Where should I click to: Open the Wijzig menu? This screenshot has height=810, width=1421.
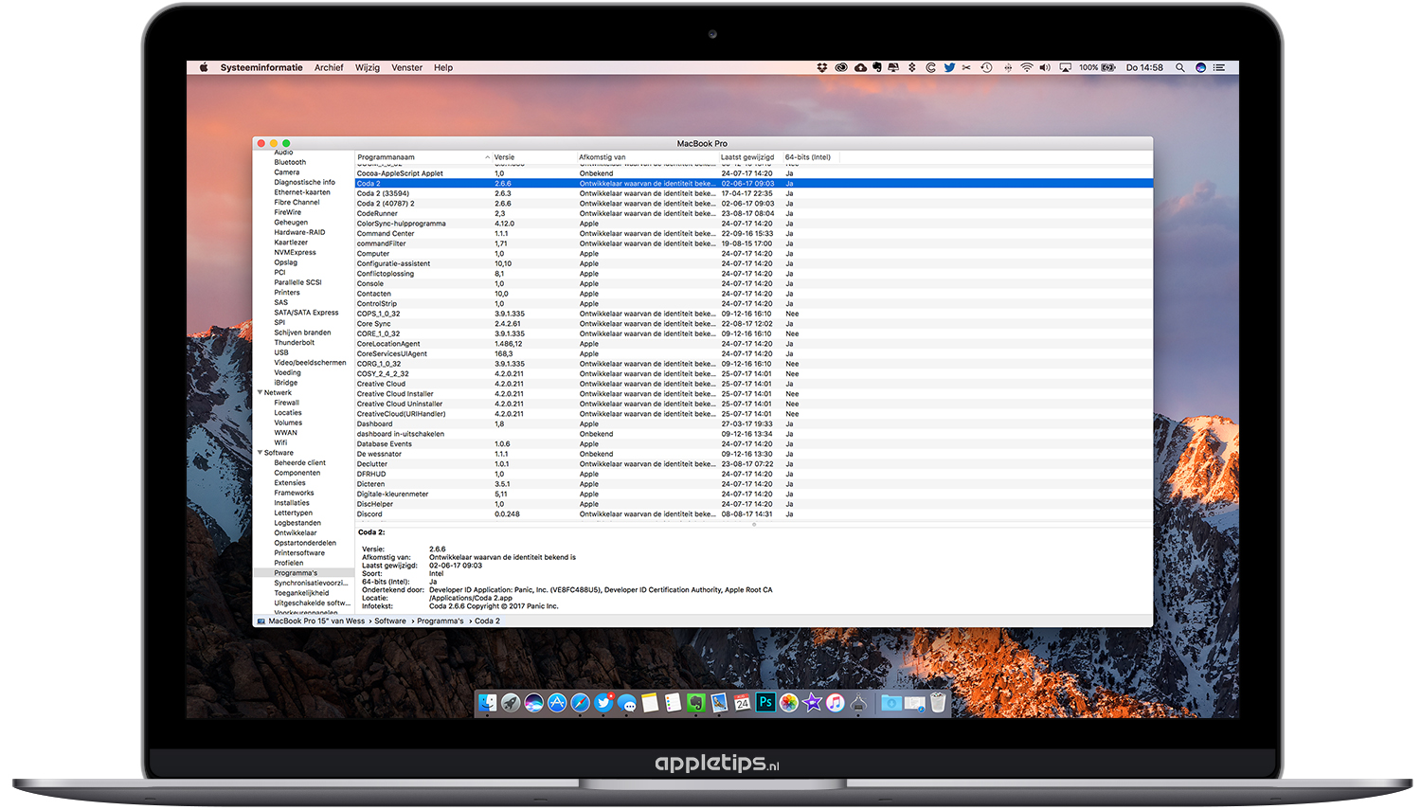(368, 67)
